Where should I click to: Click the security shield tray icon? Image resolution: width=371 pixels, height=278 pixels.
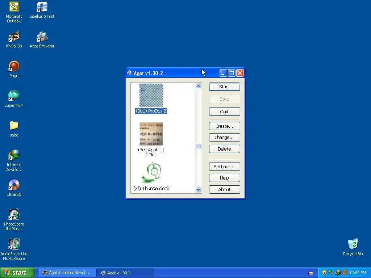(x=324, y=273)
